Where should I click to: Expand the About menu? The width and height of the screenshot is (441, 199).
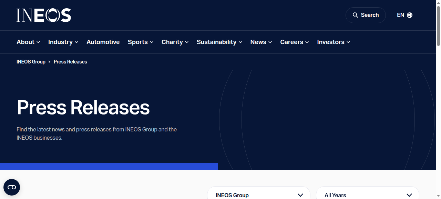[x=28, y=42]
